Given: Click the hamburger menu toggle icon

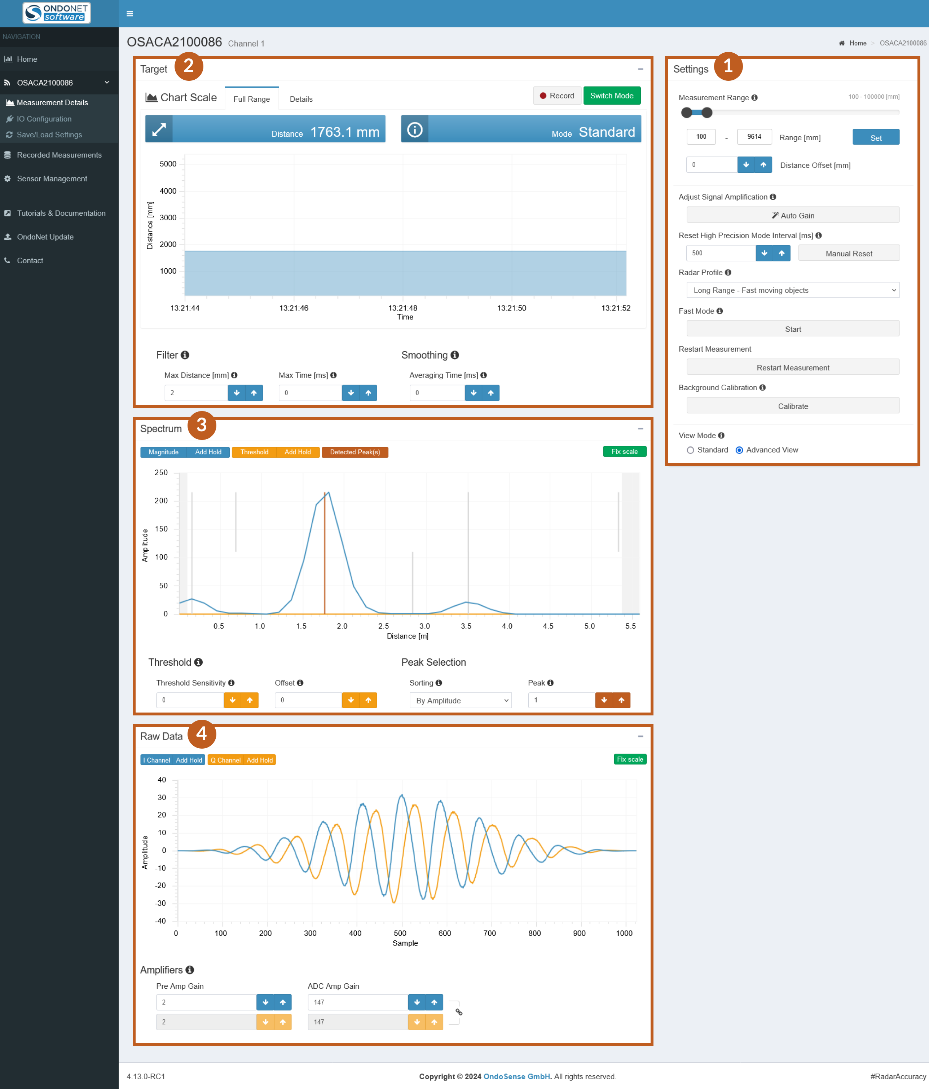Looking at the screenshot, I should coord(130,14).
